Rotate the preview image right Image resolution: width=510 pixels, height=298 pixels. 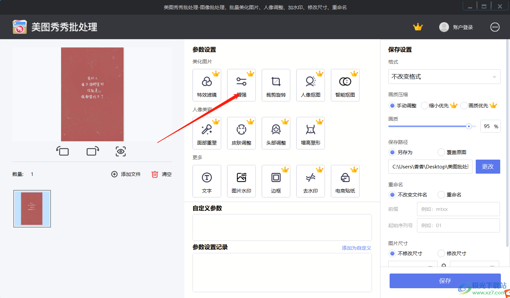[x=93, y=151]
